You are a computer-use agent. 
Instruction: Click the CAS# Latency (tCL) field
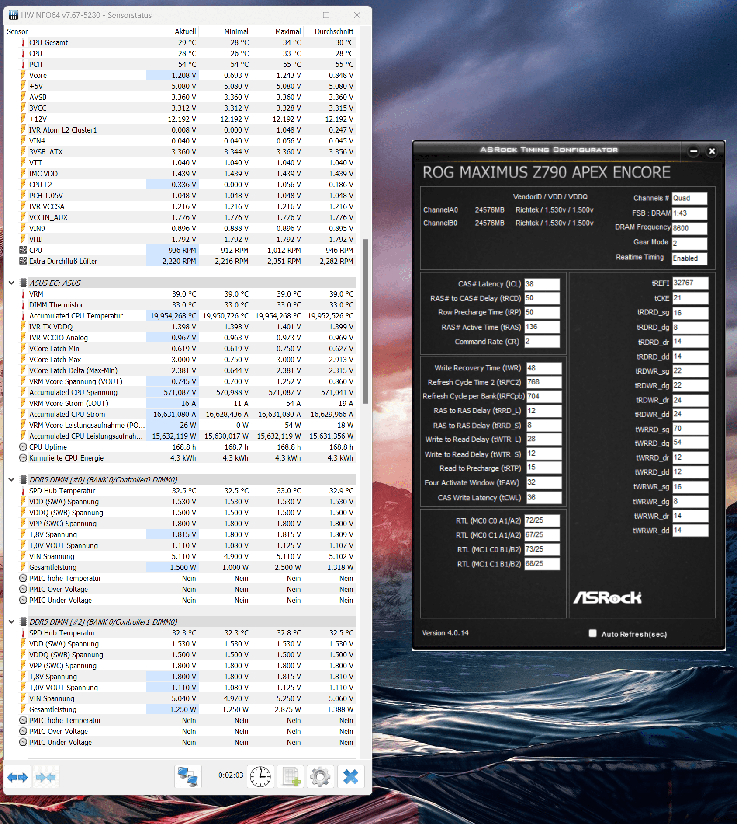[542, 284]
